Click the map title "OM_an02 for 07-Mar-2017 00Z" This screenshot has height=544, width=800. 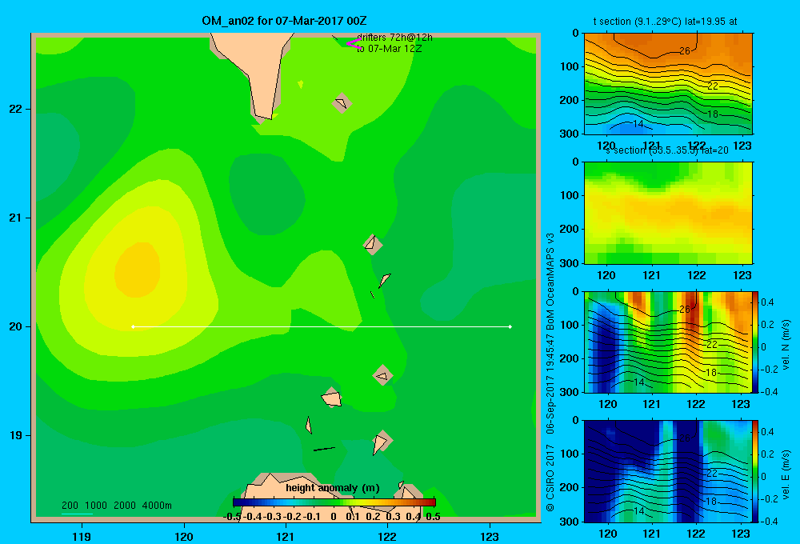point(284,21)
